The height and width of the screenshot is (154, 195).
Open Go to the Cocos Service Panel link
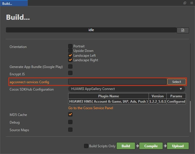[91, 108]
